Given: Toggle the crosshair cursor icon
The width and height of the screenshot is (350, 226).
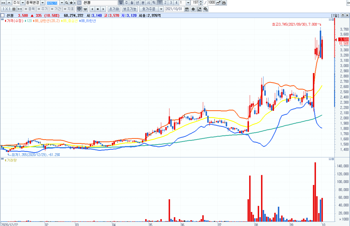Looking at the screenshot, I should pyautogui.click(x=79, y=9).
